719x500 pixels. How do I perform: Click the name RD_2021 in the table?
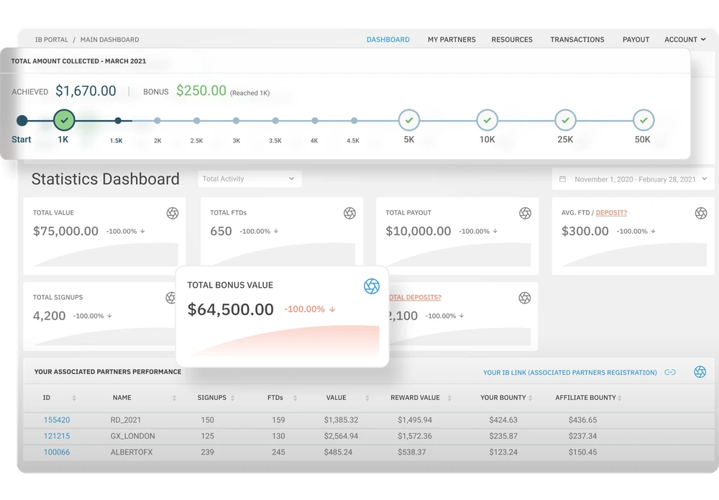point(126,419)
